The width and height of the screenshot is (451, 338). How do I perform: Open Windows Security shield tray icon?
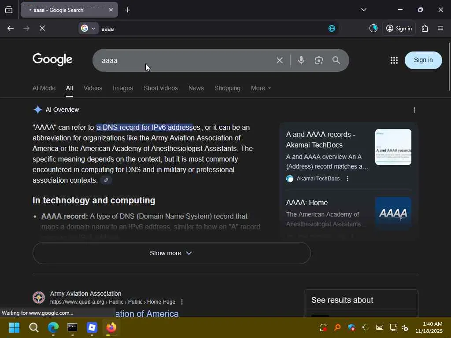pyautogui.click(x=351, y=327)
